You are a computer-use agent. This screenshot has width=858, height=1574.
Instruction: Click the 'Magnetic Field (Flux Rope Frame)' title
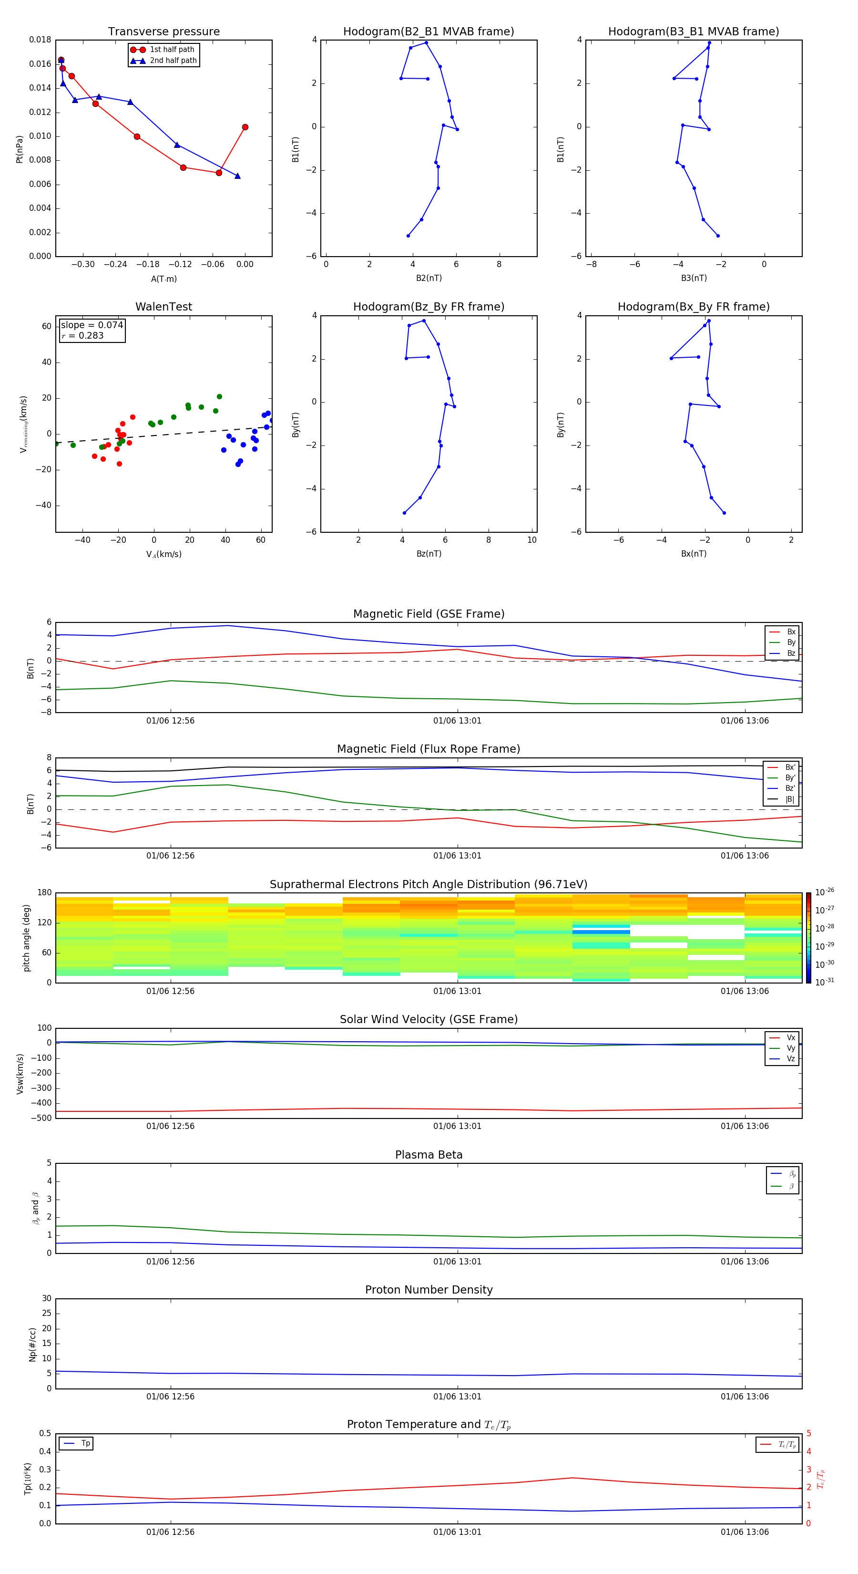(429, 749)
